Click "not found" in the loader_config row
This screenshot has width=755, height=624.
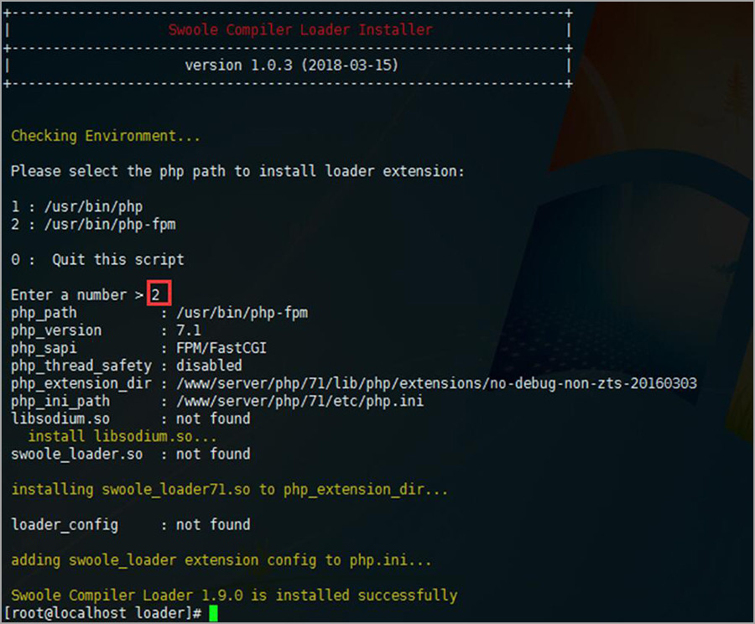pos(213,525)
